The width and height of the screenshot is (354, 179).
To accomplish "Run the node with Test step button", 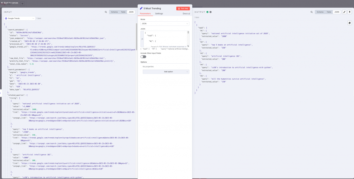I will click(x=183, y=8).
